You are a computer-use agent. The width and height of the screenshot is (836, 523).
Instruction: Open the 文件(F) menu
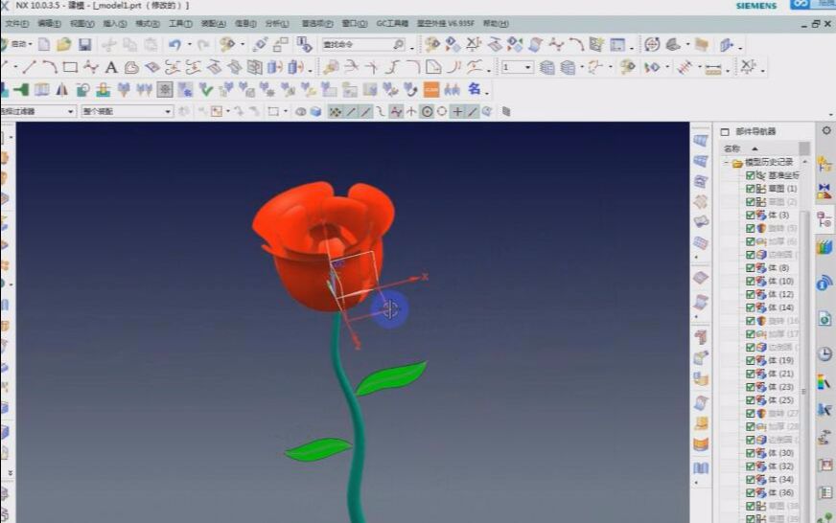pyautogui.click(x=16, y=23)
